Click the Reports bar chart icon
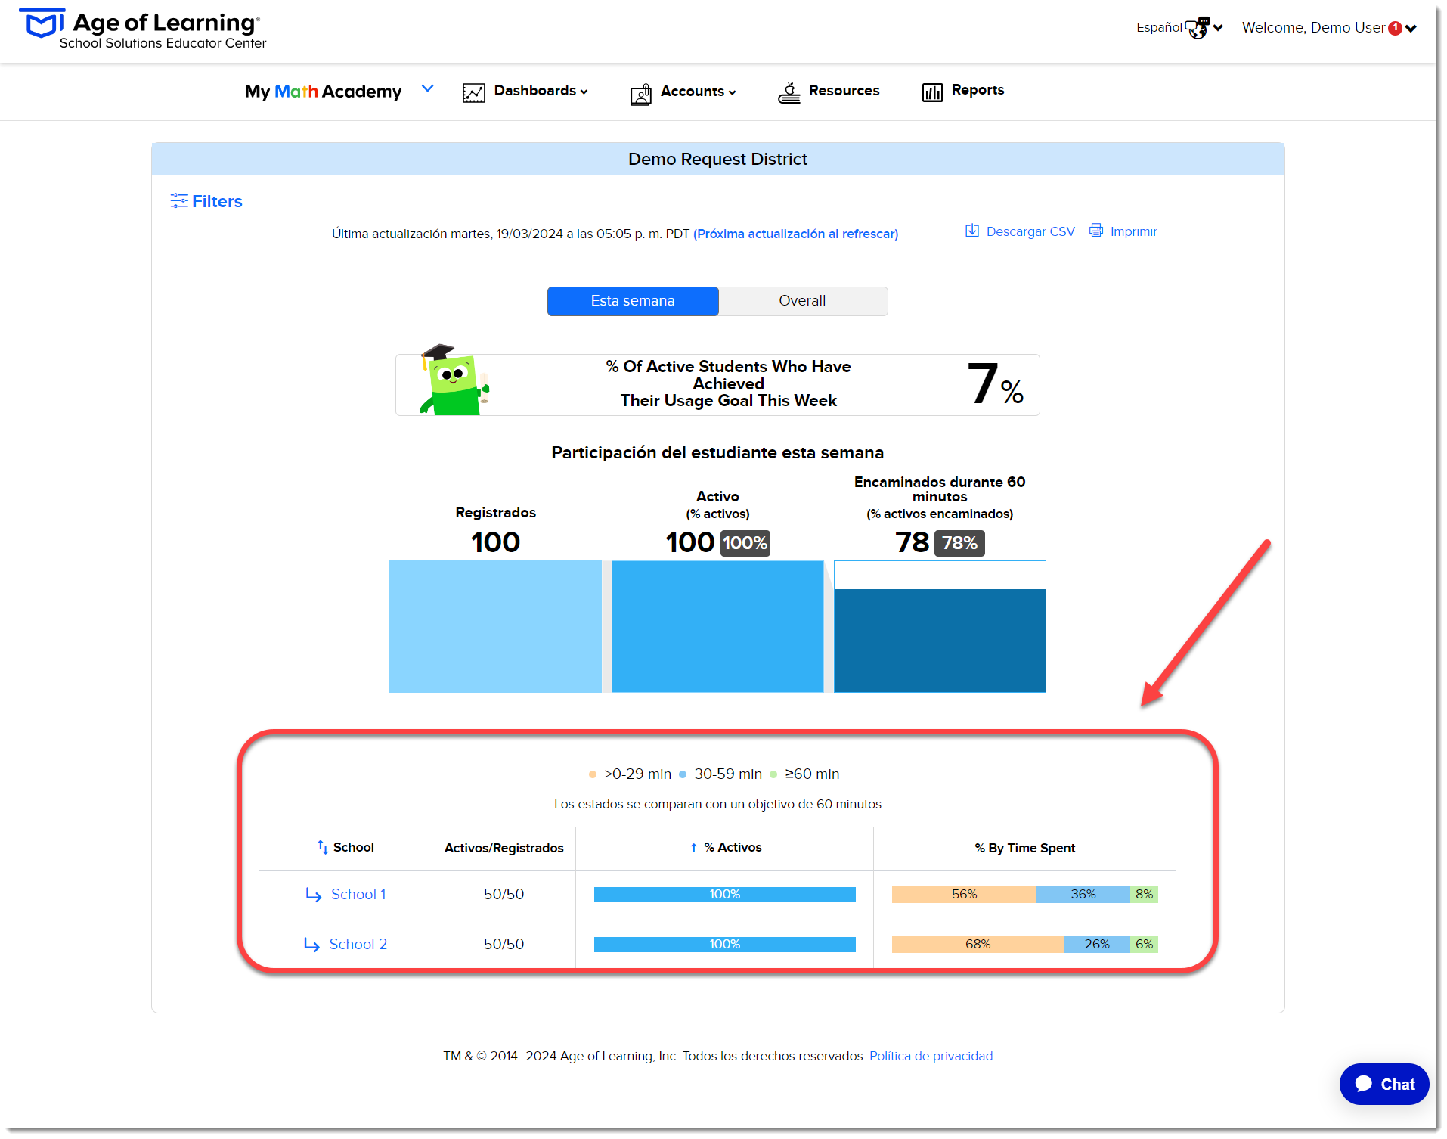This screenshot has height=1139, width=1447. tap(932, 92)
